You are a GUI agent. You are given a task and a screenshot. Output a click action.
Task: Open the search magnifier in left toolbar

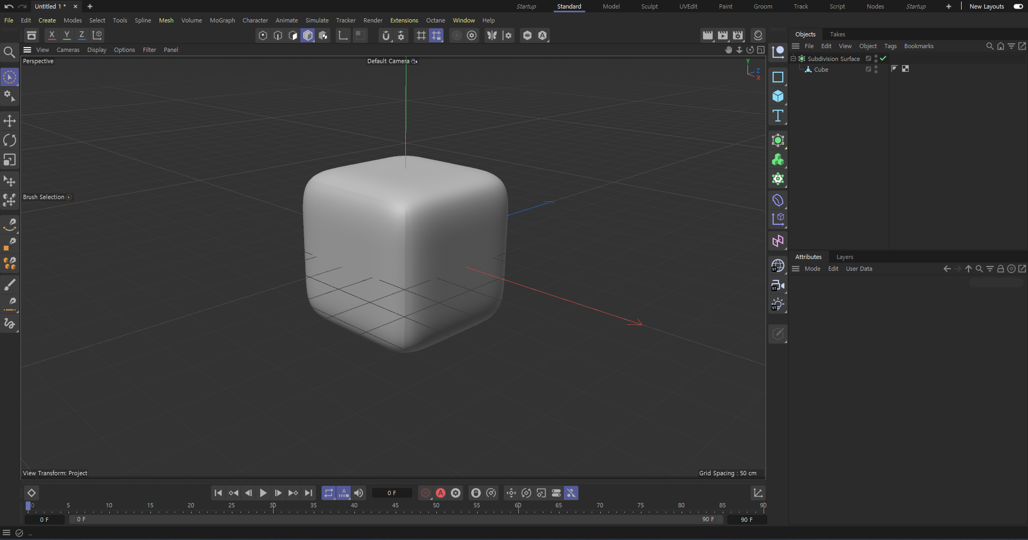pyautogui.click(x=9, y=52)
